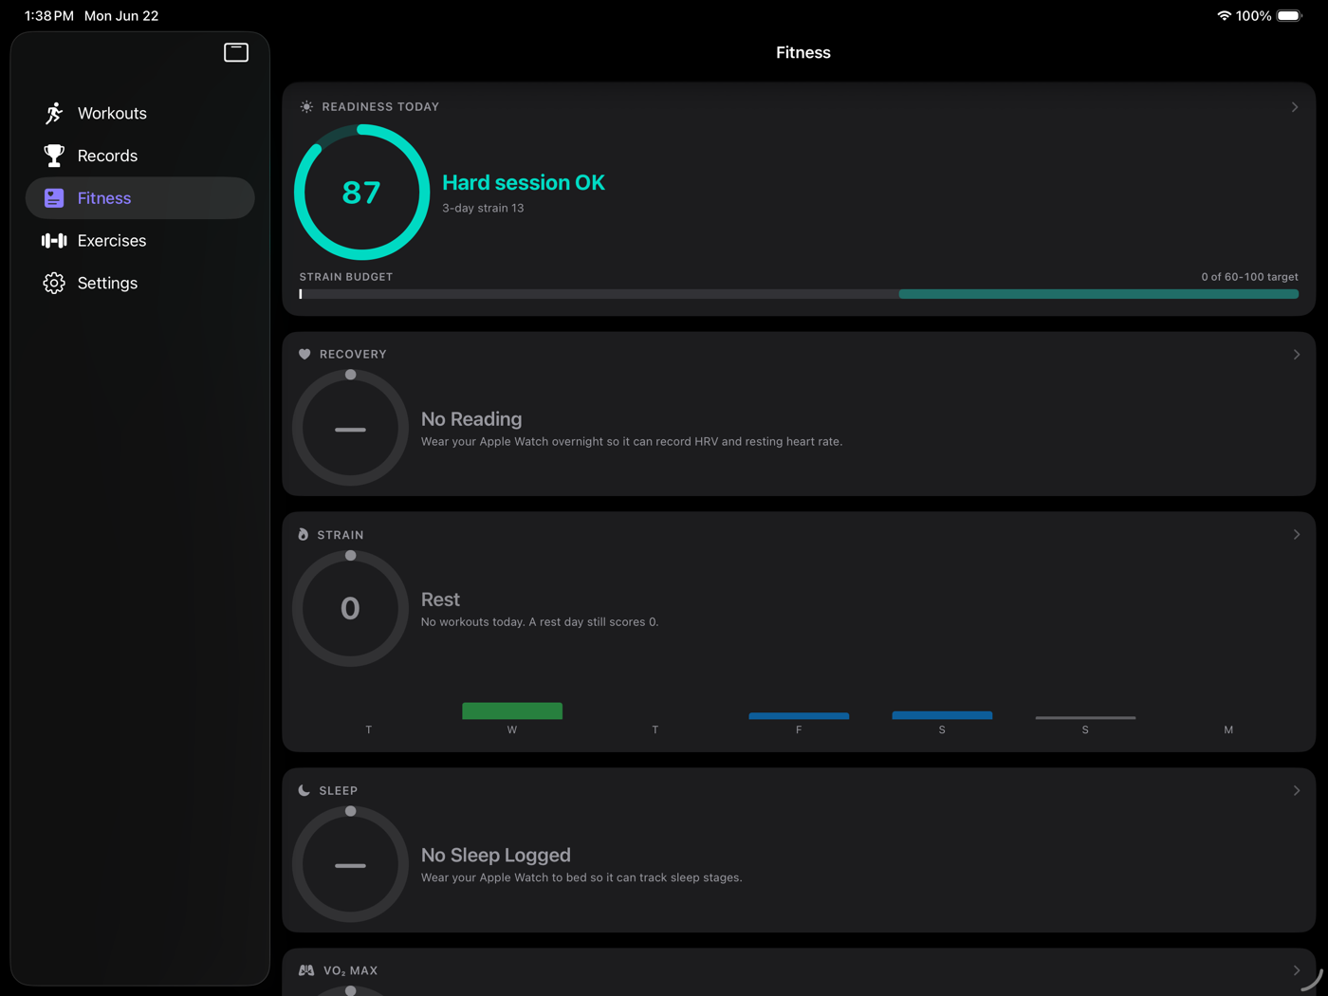
Task: Select Friday's blue strain bar
Action: pos(799,715)
